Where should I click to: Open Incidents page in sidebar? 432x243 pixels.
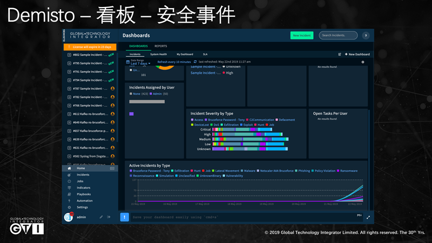[x=83, y=174]
